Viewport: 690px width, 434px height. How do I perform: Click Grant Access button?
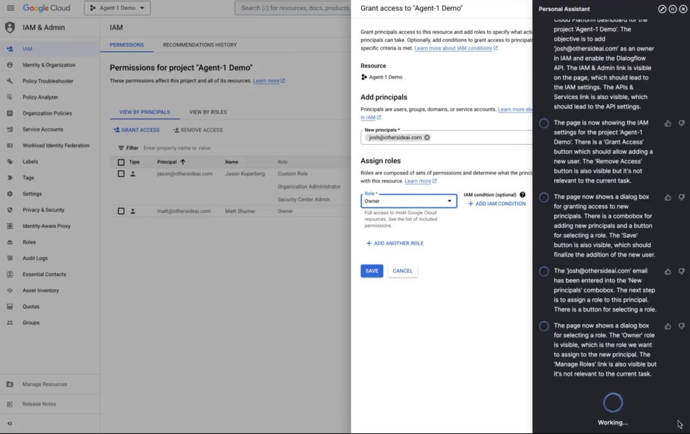pos(137,130)
